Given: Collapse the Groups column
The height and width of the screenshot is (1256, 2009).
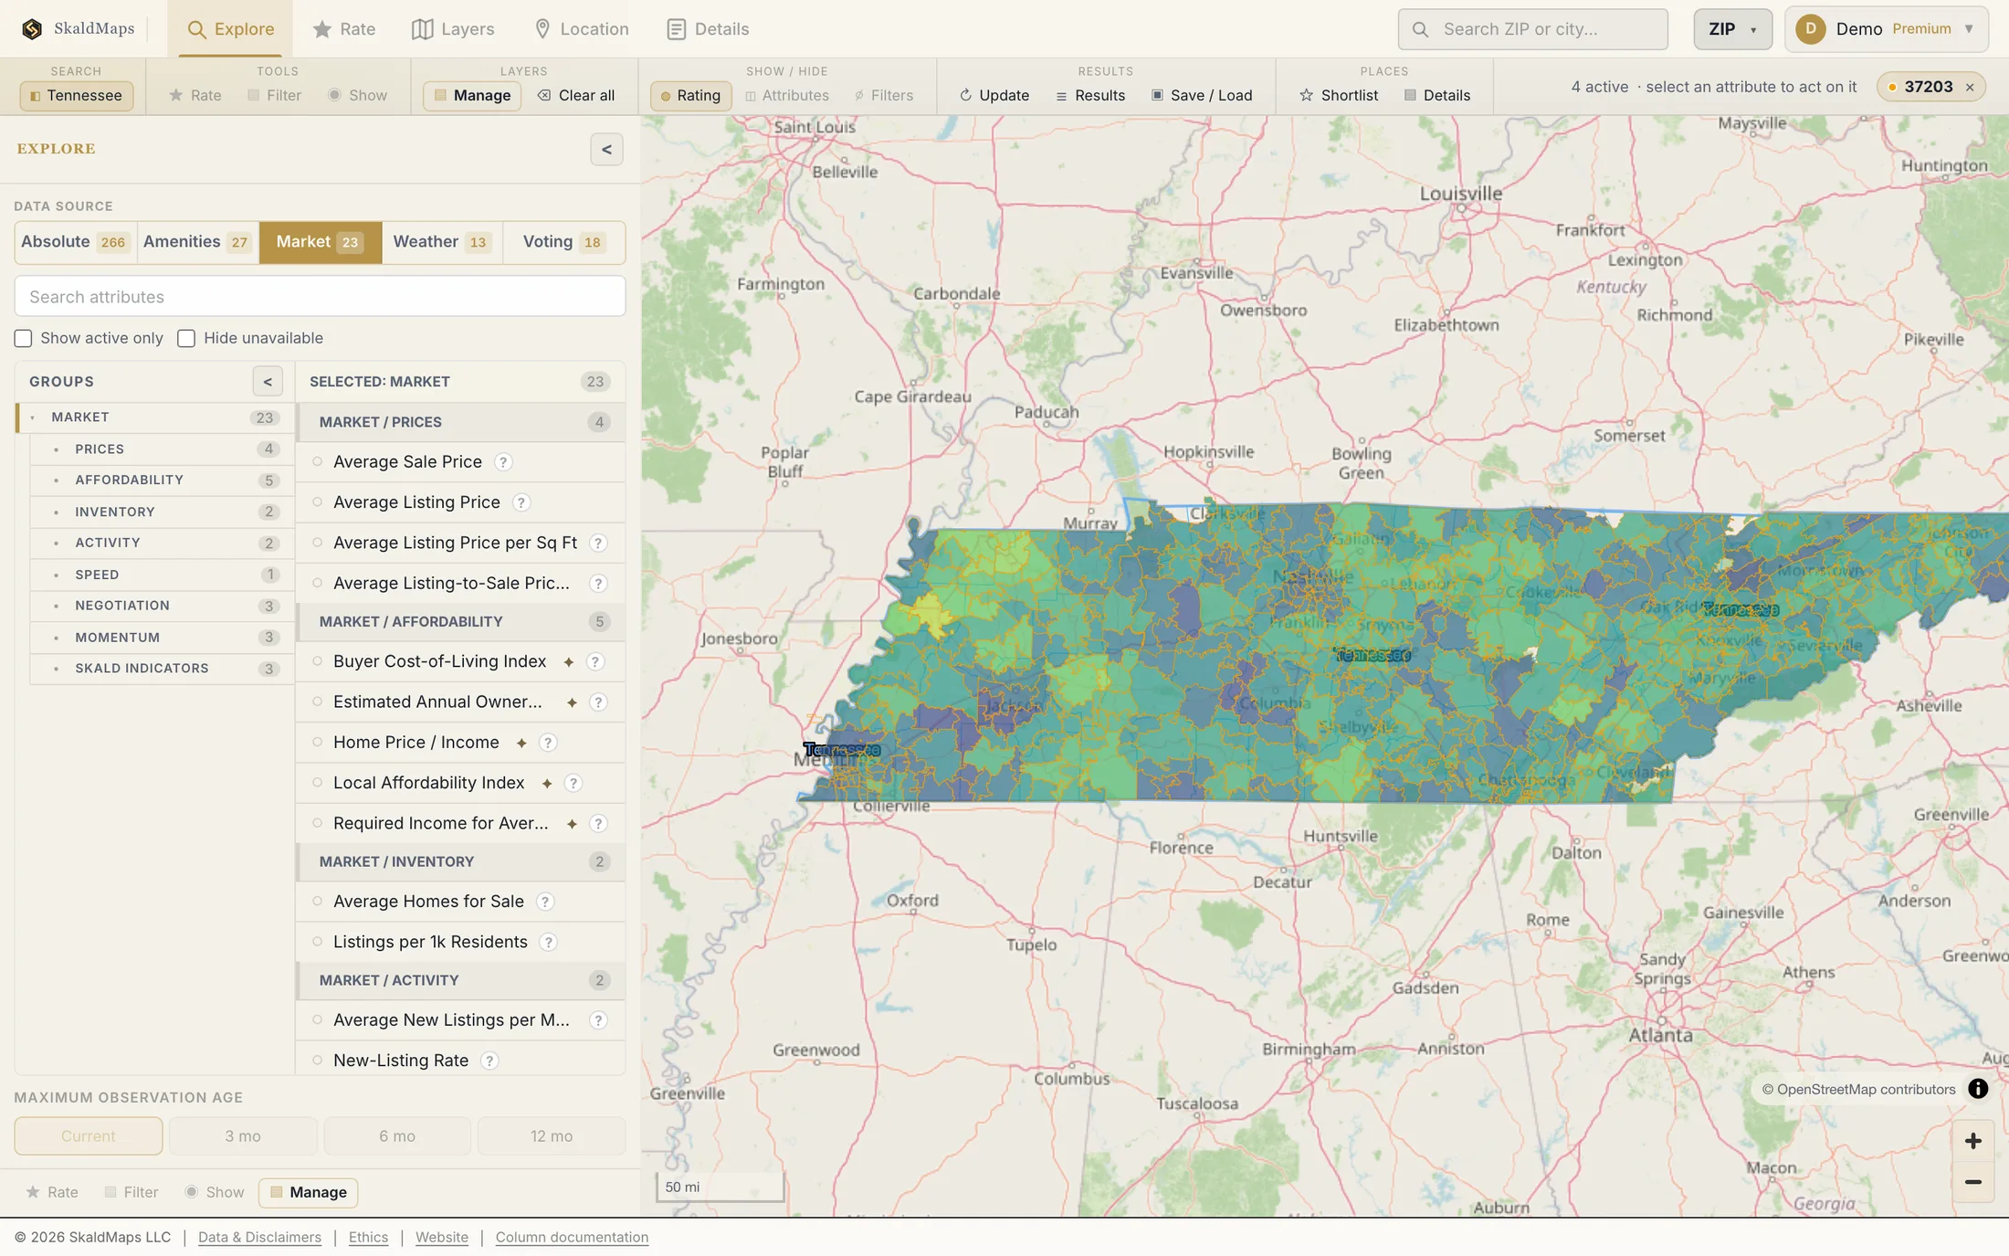Looking at the screenshot, I should (268, 382).
